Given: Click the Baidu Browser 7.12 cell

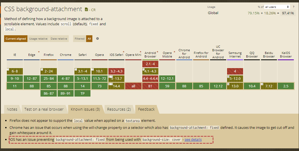Looking at the screenshot, I should 269,86.
